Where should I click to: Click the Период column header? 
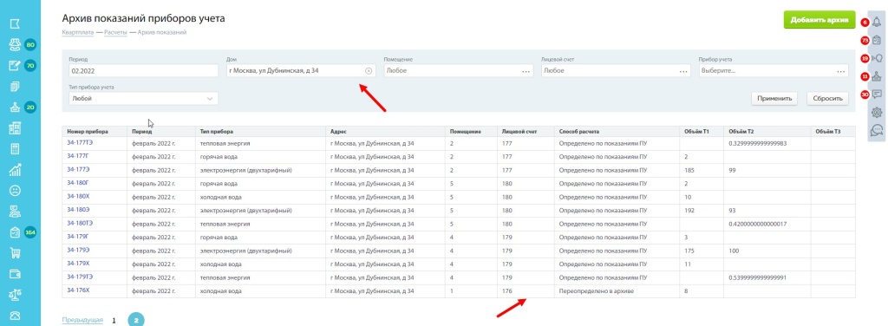point(160,131)
